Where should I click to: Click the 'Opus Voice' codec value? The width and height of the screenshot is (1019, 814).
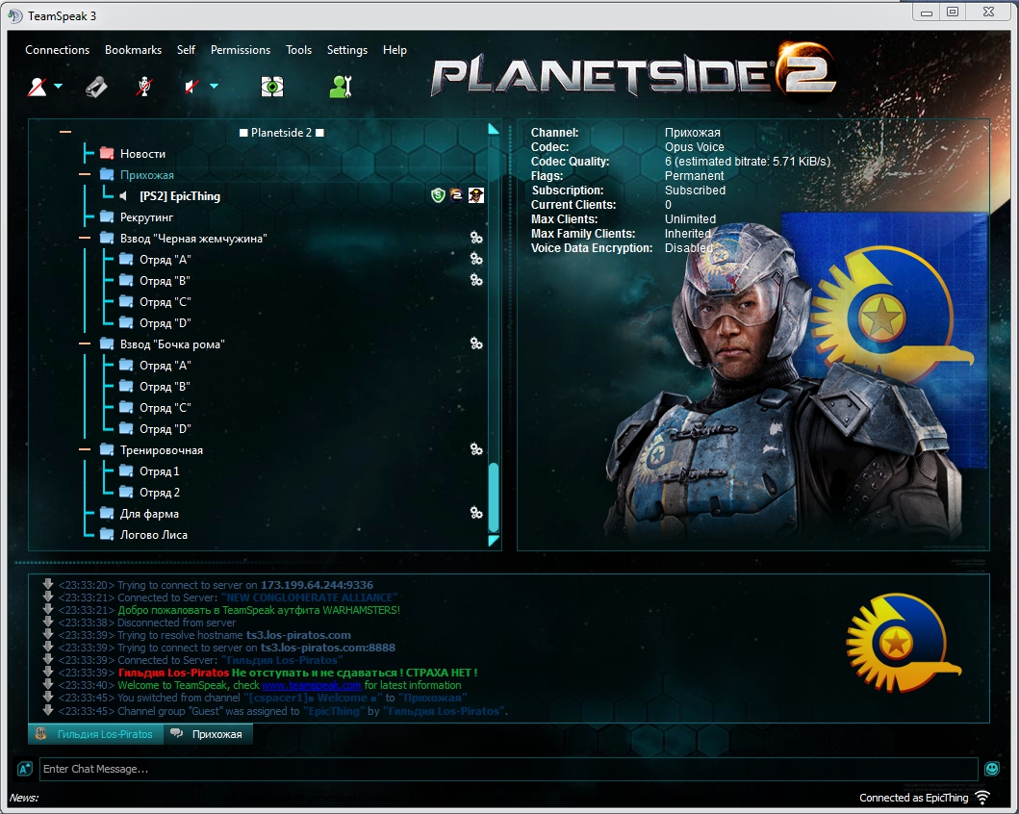click(x=694, y=147)
